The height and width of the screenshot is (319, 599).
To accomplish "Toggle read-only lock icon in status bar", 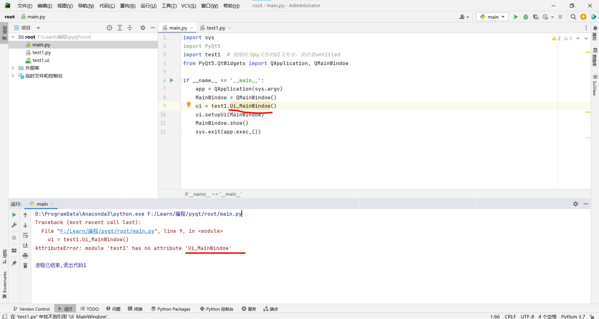I will (x=592, y=317).
